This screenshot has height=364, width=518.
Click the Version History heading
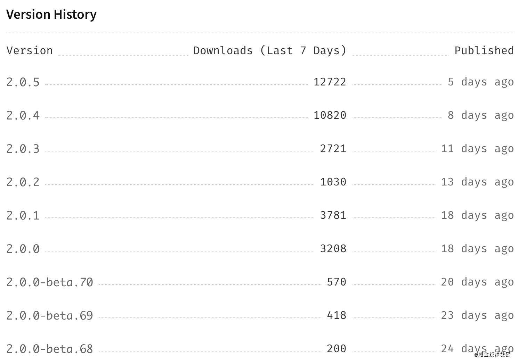51,15
